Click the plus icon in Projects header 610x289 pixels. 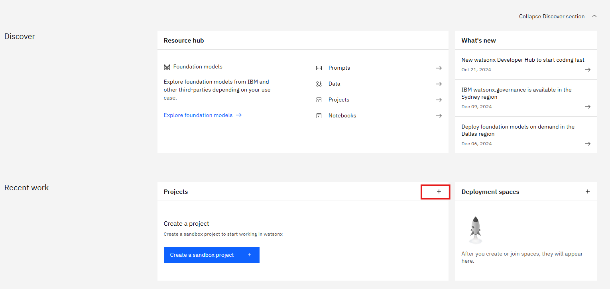tap(439, 191)
